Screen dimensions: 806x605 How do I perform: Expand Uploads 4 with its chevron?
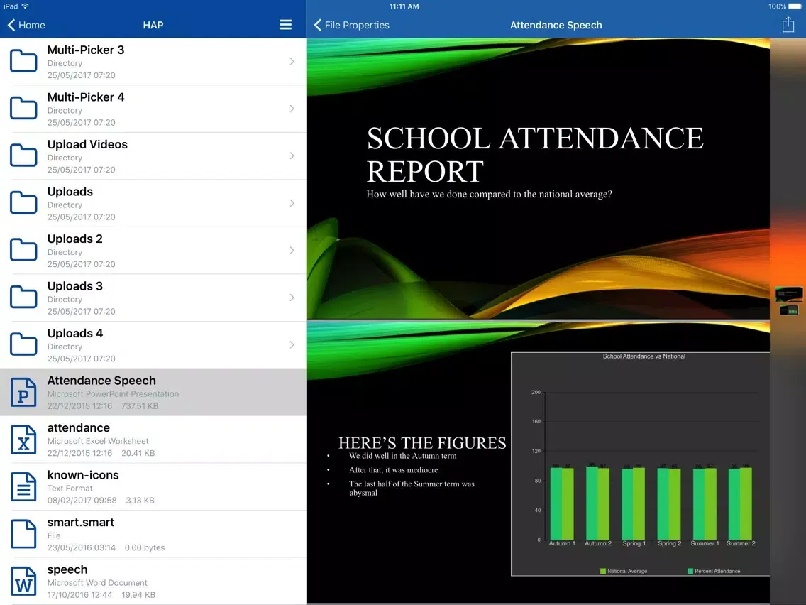click(292, 344)
